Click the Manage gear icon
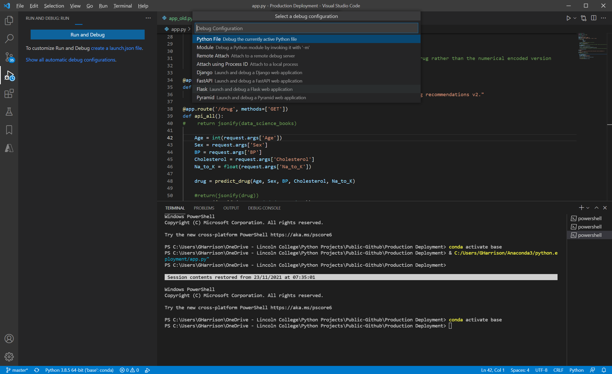The image size is (612, 374). pyautogui.click(x=9, y=357)
